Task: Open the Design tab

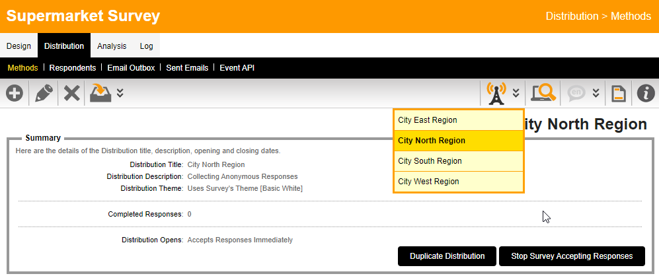Action: tap(19, 46)
